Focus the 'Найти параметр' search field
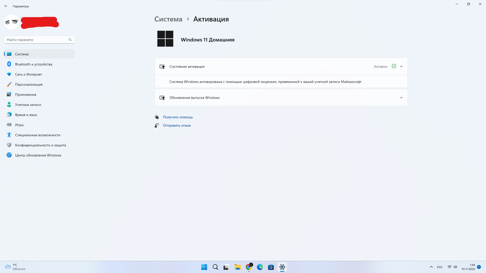 point(39,40)
